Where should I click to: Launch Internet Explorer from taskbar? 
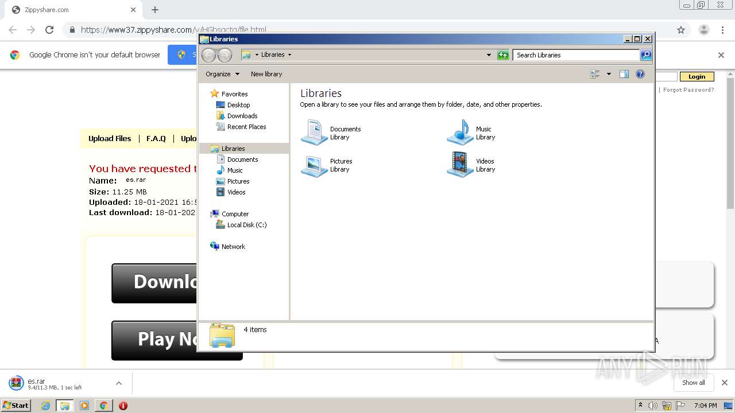pyautogui.click(x=45, y=406)
